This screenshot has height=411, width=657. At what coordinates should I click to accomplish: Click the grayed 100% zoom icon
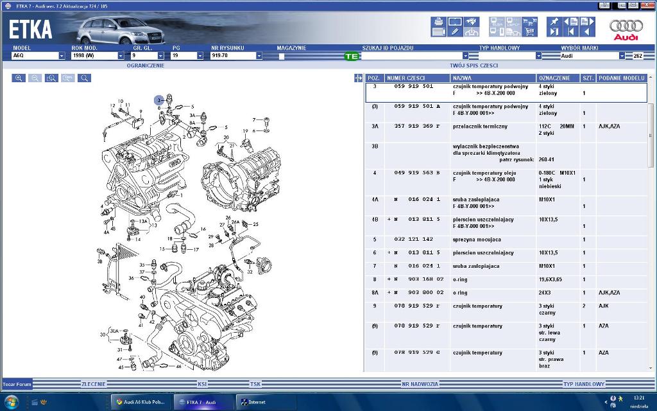[x=68, y=78]
